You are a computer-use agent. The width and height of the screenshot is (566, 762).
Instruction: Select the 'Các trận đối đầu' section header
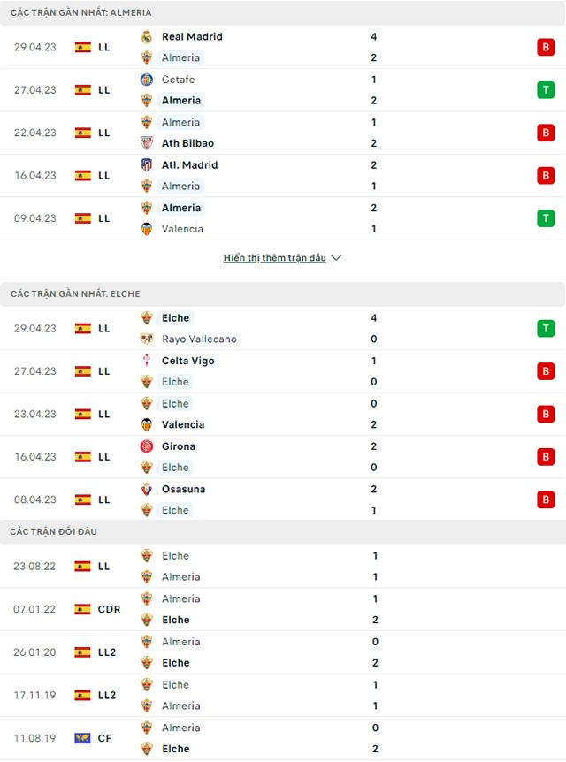(282, 531)
